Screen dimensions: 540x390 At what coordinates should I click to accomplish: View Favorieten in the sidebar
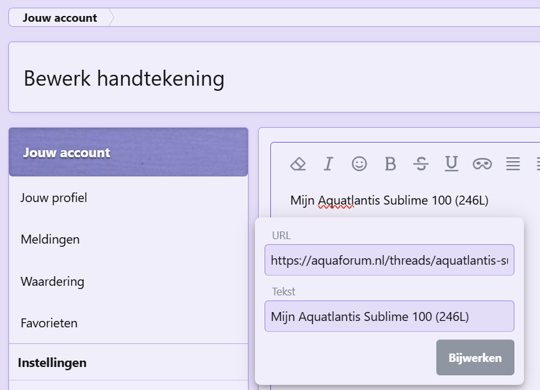point(49,323)
